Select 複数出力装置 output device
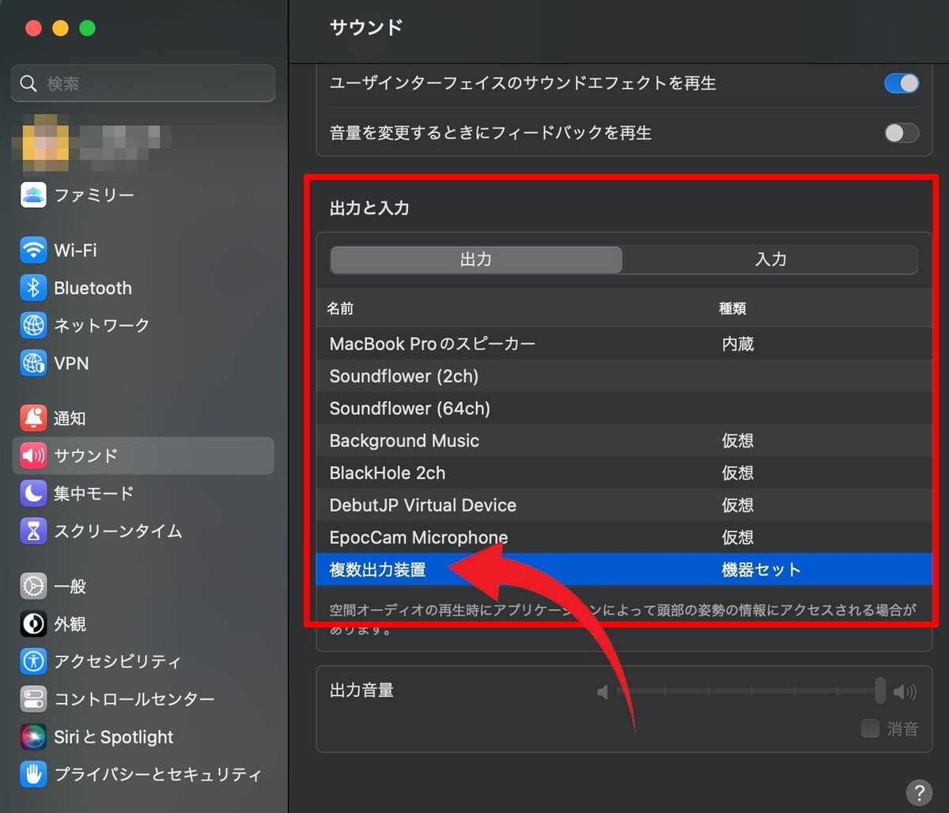This screenshot has height=813, width=949. (624, 569)
